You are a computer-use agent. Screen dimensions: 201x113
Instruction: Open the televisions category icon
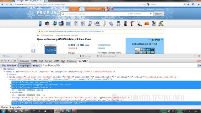(68, 24)
